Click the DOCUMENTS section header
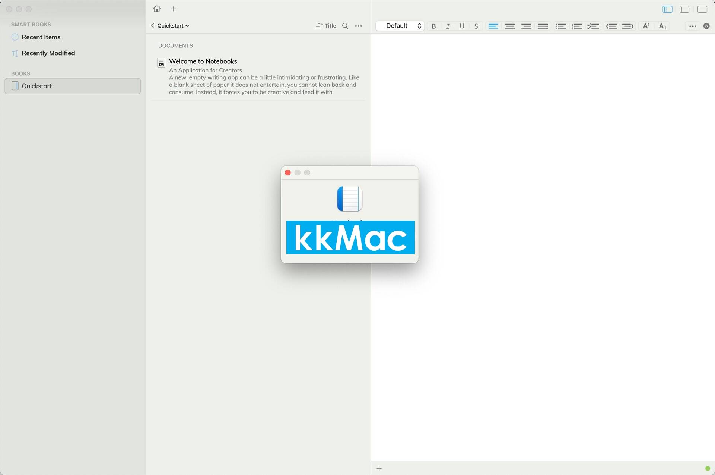Viewport: 715px width, 475px height. click(175, 45)
